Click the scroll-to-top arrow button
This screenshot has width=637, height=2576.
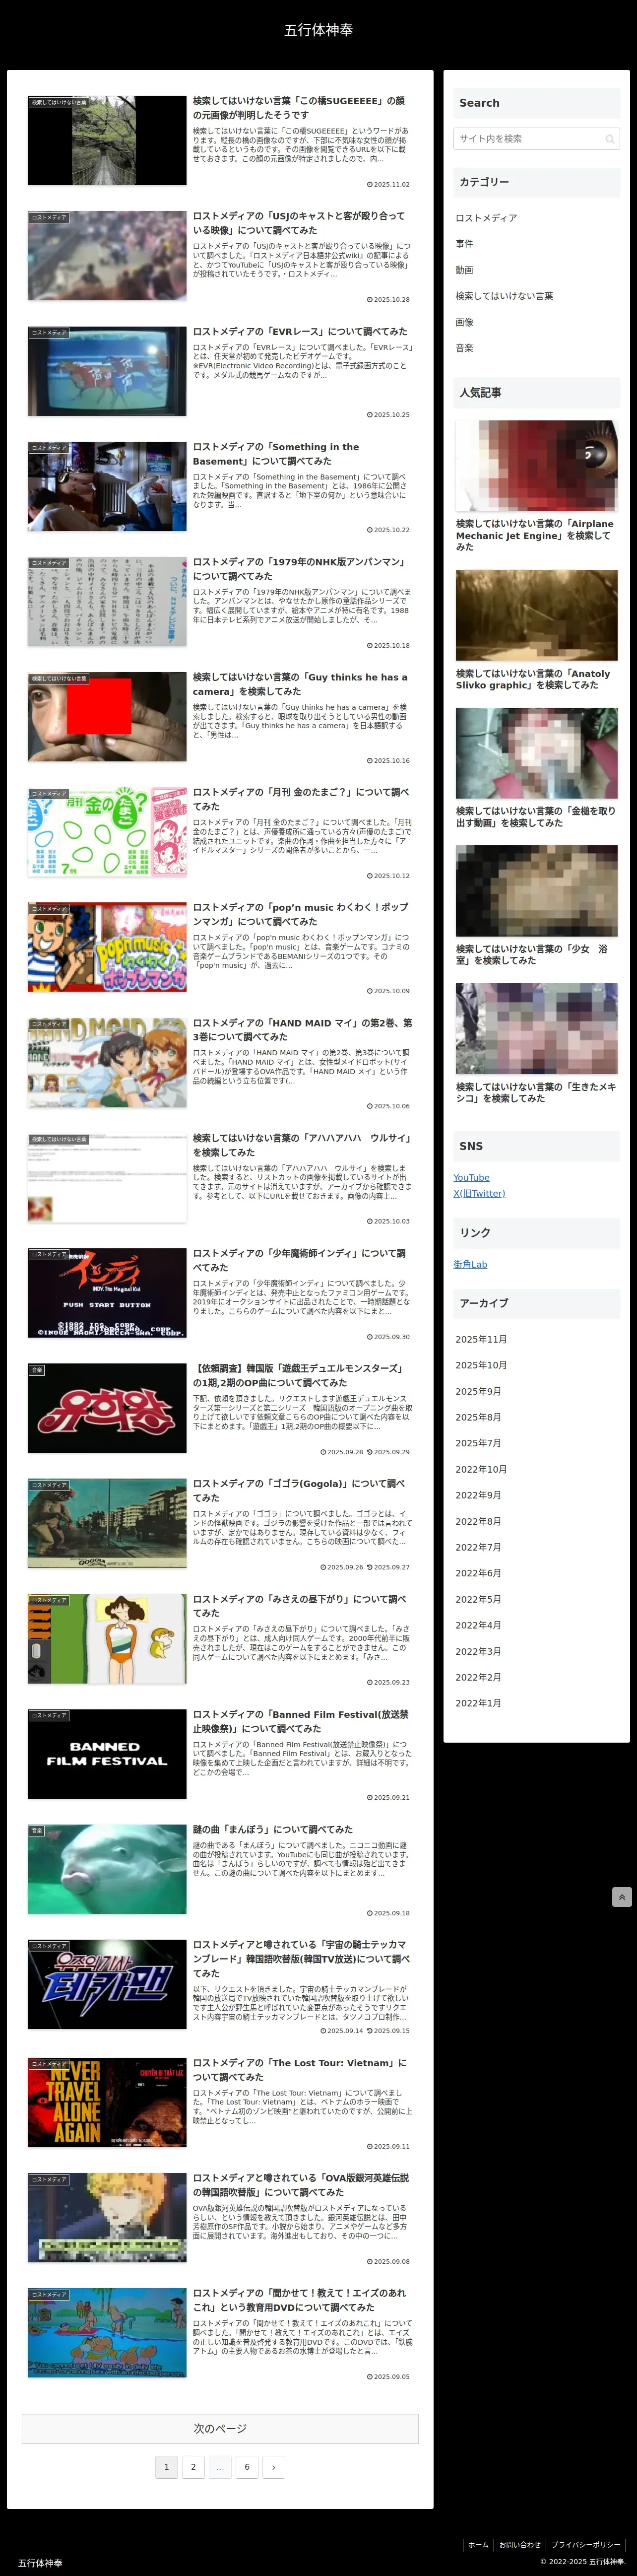coord(621,1897)
